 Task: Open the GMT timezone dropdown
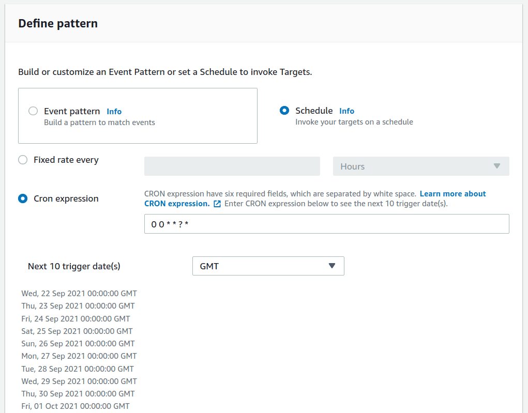pos(268,266)
